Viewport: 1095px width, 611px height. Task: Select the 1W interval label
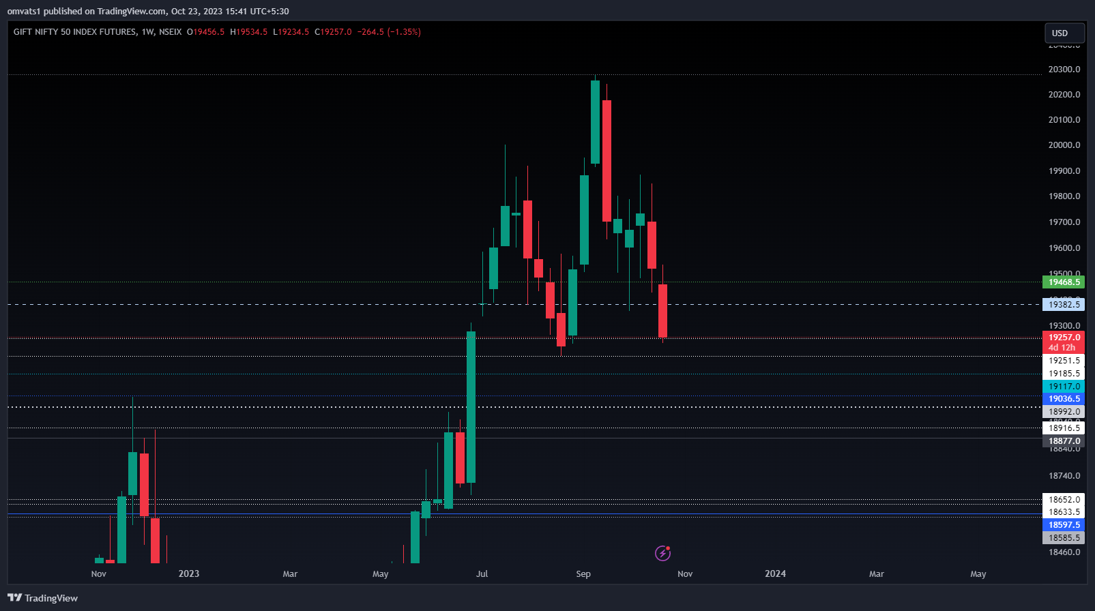point(148,32)
